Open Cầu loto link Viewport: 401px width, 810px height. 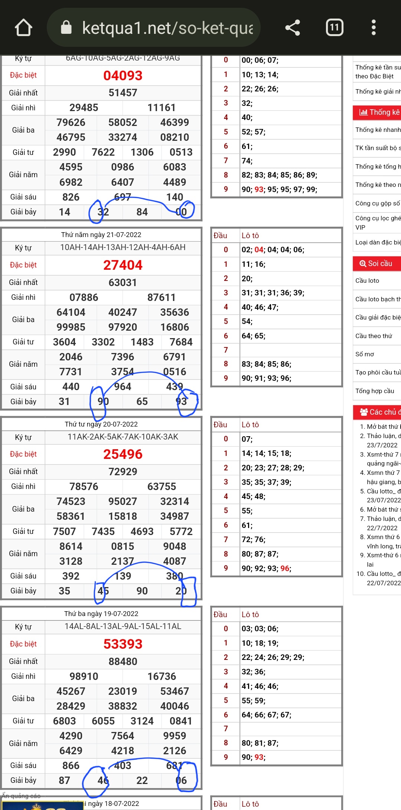click(x=367, y=281)
